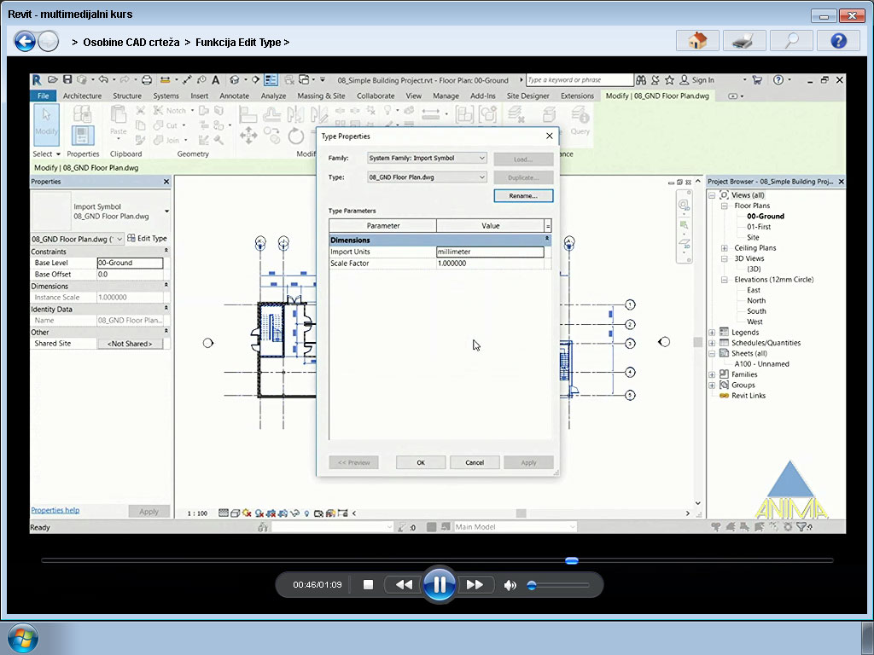
Task: Click the sun icon on the view control bar
Action: (246, 513)
